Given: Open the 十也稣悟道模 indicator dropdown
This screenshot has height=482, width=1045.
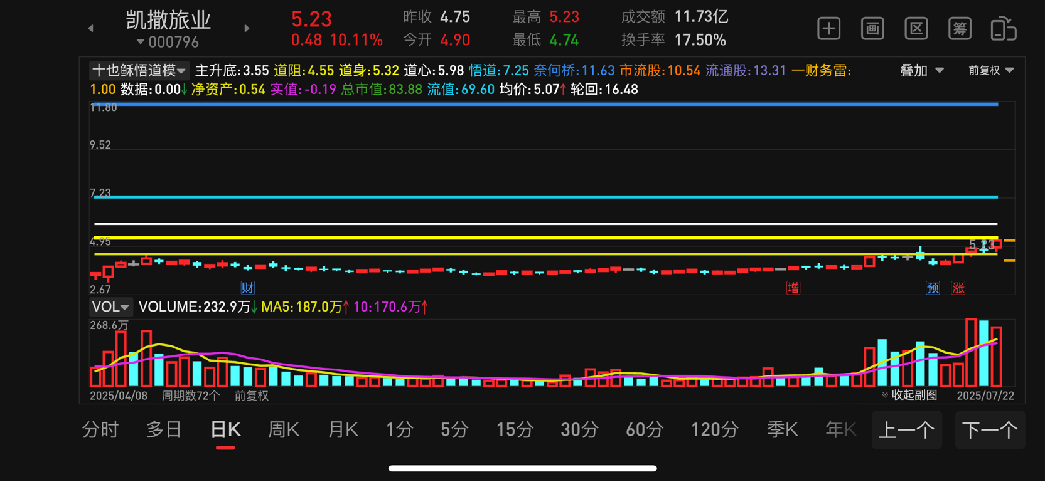Looking at the screenshot, I should [139, 70].
